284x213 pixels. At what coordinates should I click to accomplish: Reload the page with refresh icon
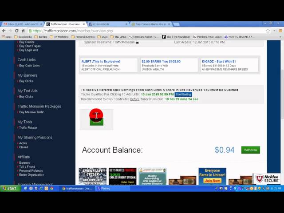(17, 31)
